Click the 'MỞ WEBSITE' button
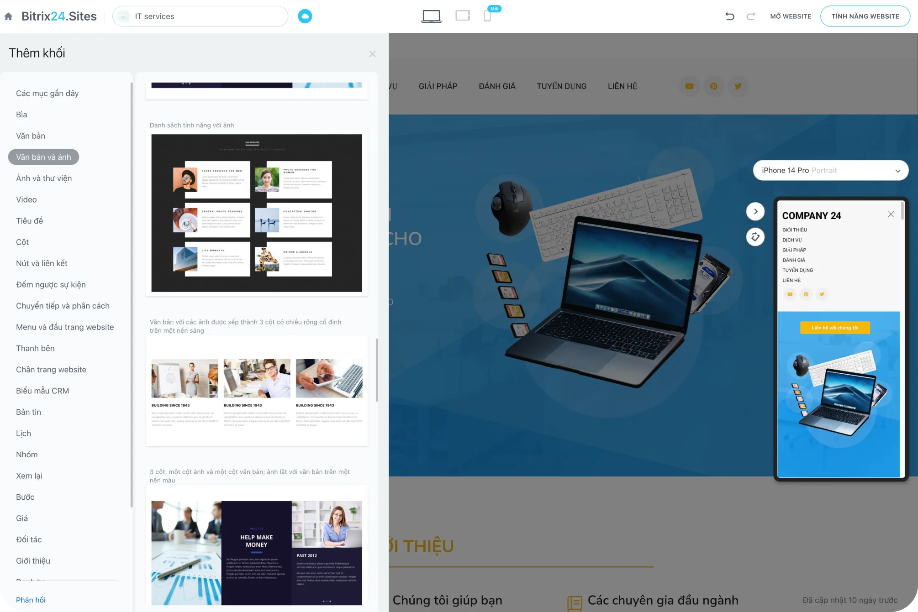918x612 pixels. [789, 16]
